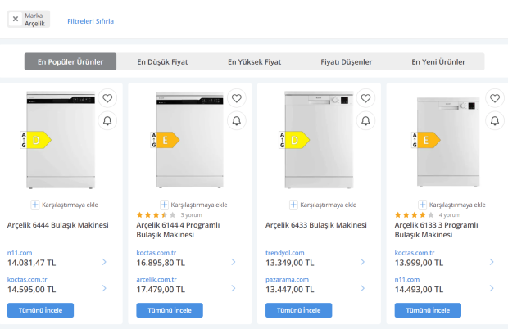Open Arçelik 6433 dishwasher product image
The width and height of the screenshot is (508, 329).
tap(319, 140)
